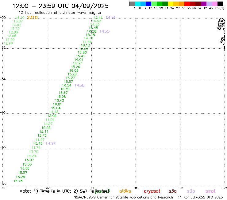Click the wave height value '15.72'
The image size is (227, 200).
(x=42, y=135)
